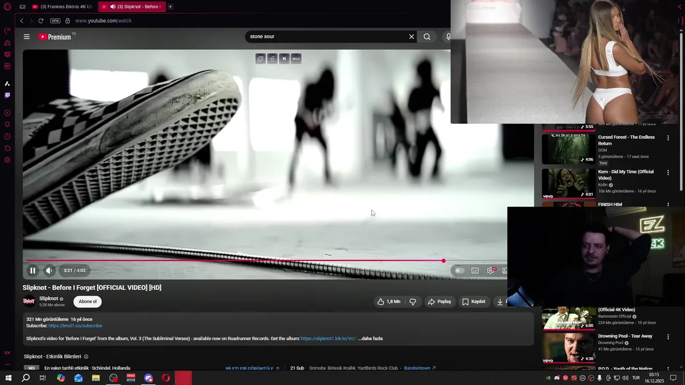This screenshot has height=385, width=685.
Task: Open the YouTube hamburger guide menu
Action: click(27, 37)
